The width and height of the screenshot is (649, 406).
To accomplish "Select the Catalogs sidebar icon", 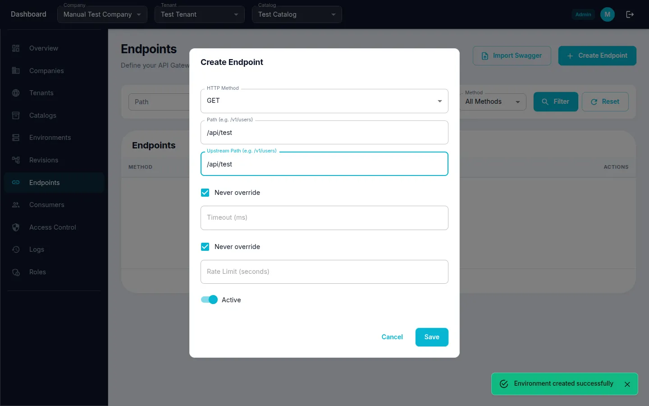I will point(16,115).
